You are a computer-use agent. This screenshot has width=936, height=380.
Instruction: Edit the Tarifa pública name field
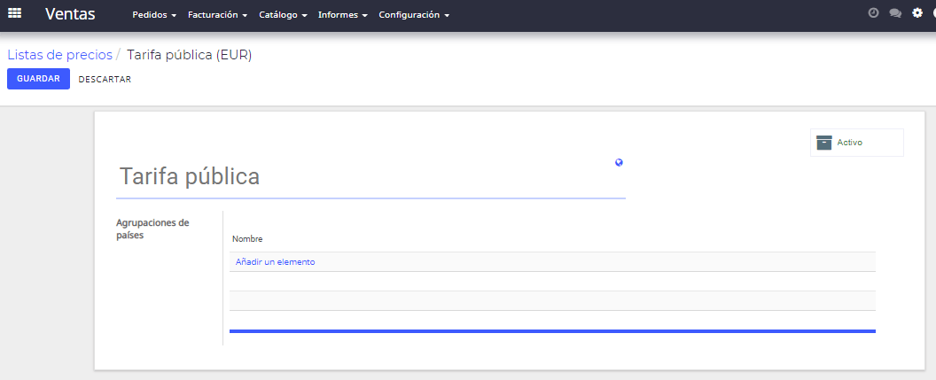(x=370, y=177)
